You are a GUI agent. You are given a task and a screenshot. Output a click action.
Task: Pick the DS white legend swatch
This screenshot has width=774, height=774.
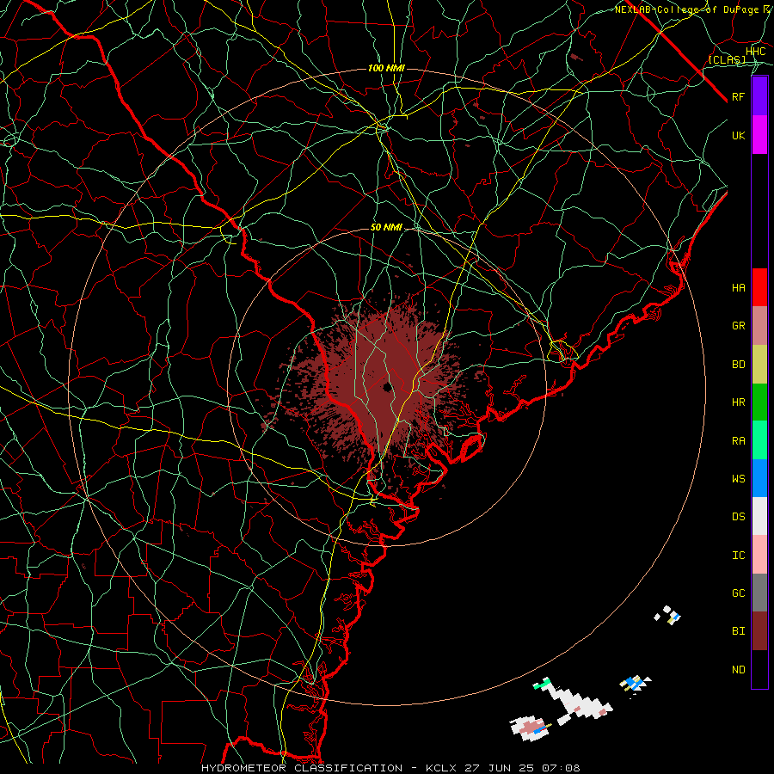click(x=759, y=516)
